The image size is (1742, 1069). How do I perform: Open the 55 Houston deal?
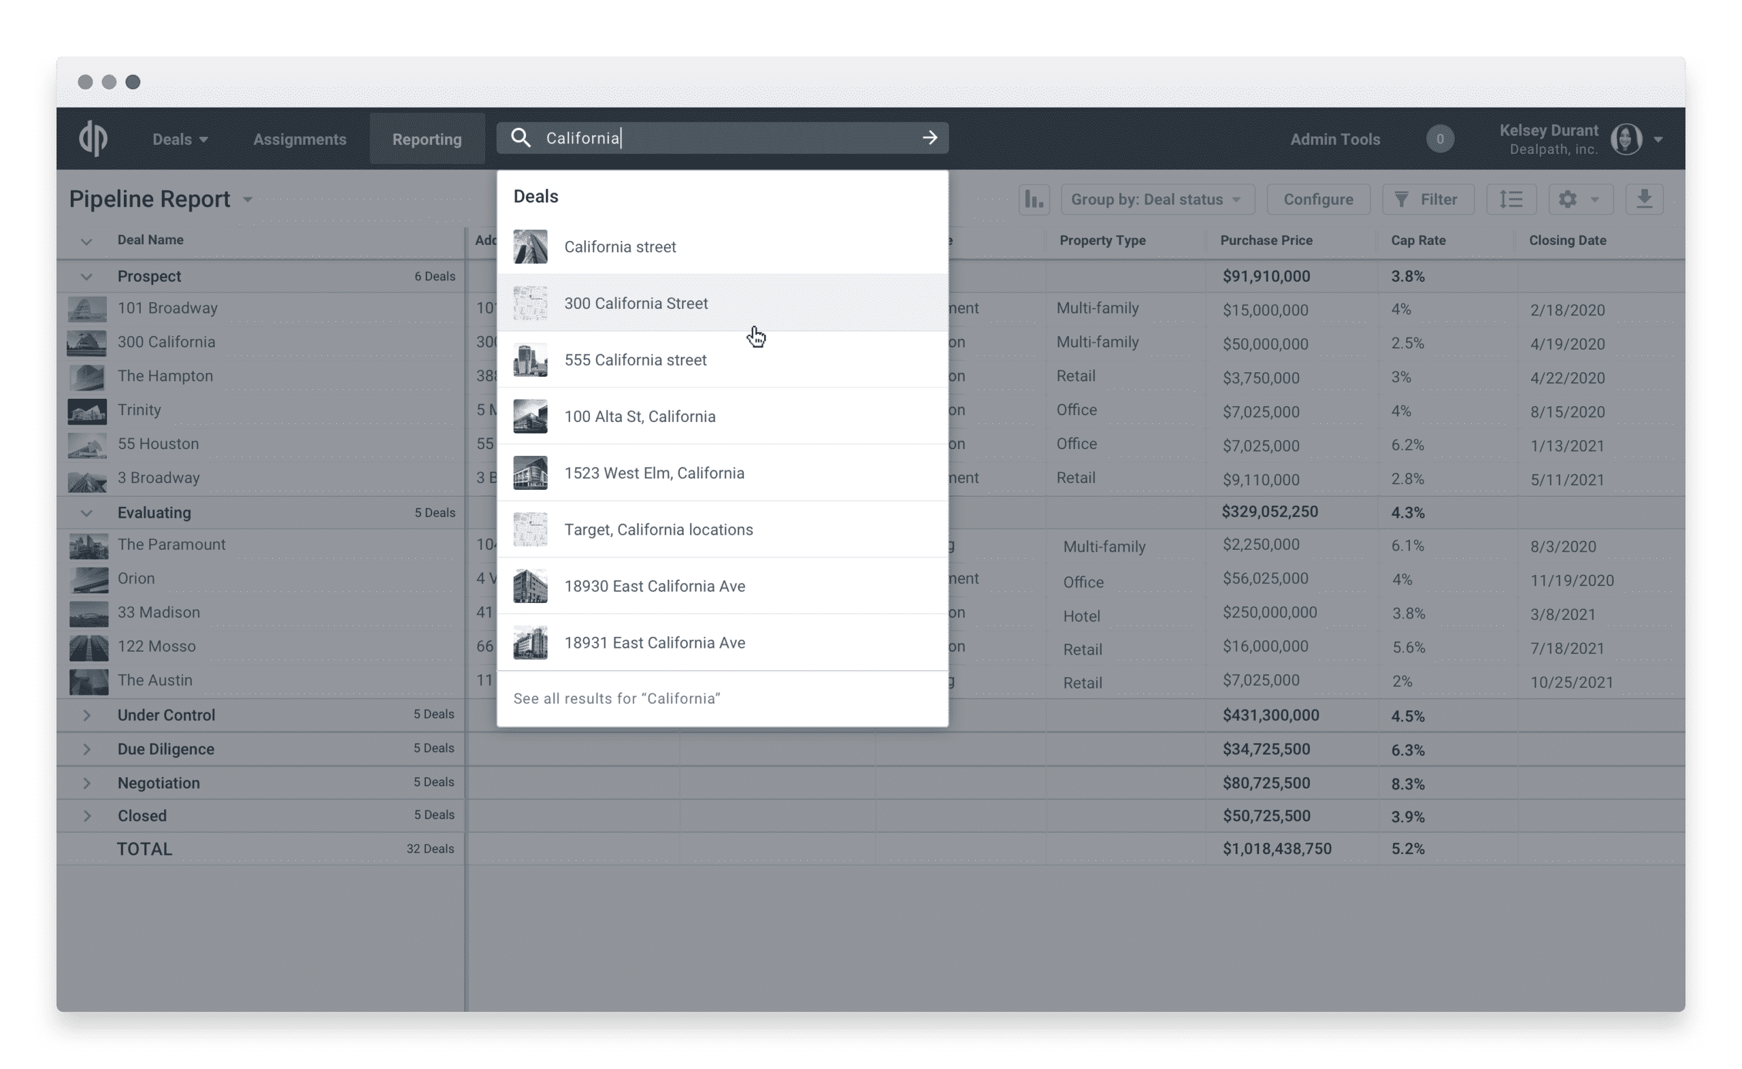click(x=159, y=444)
